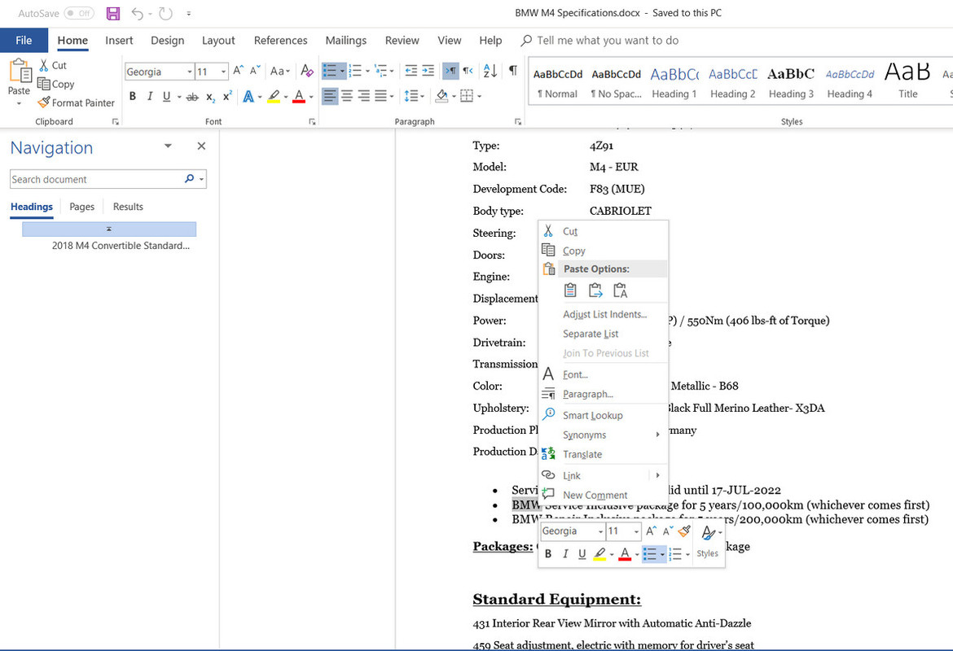The width and height of the screenshot is (953, 651).
Task: Apply superscript formatting
Action: (x=227, y=97)
